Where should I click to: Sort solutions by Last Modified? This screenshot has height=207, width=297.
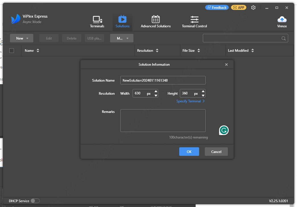(253, 50)
